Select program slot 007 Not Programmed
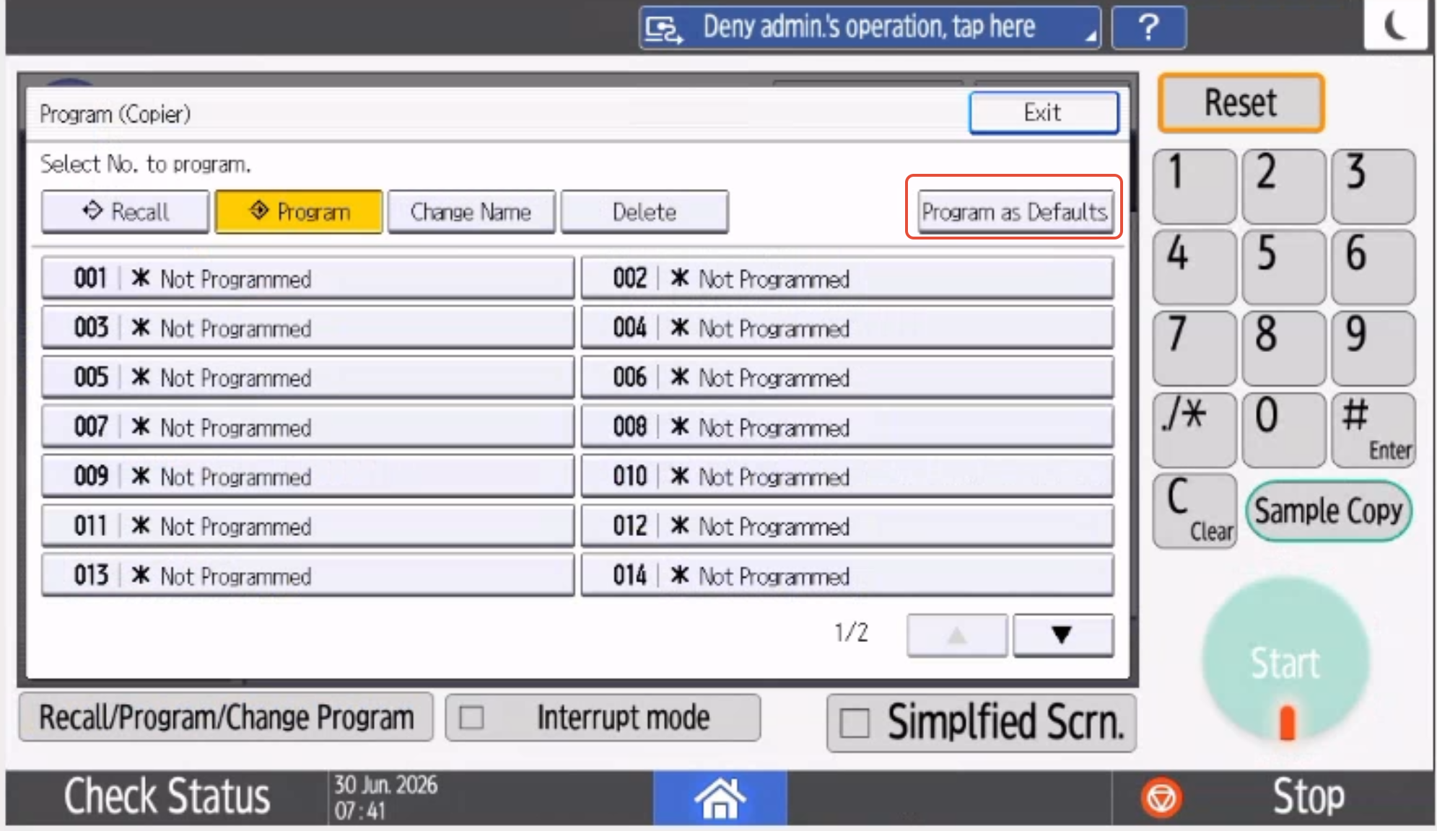Image resolution: width=1437 pixels, height=831 pixels. coord(308,427)
